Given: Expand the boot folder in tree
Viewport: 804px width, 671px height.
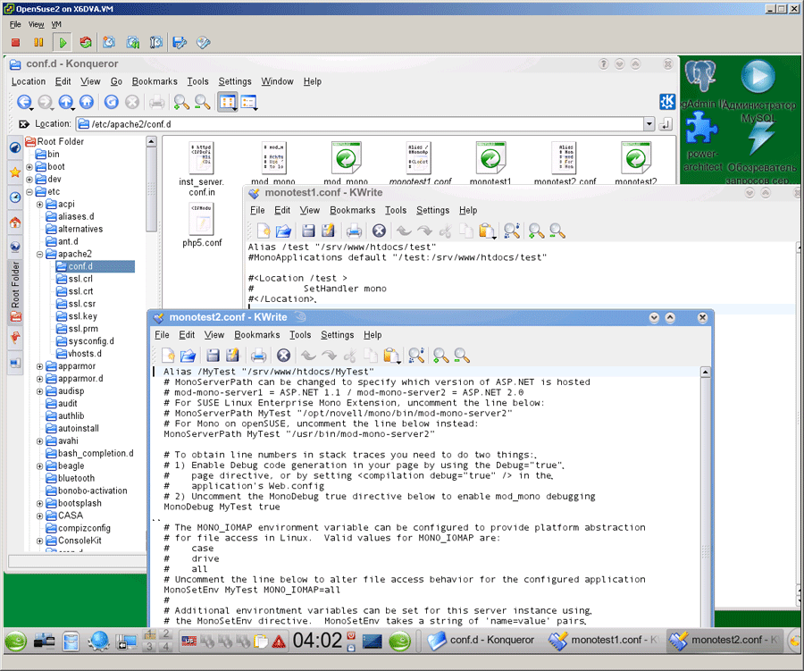Looking at the screenshot, I should (x=29, y=167).
